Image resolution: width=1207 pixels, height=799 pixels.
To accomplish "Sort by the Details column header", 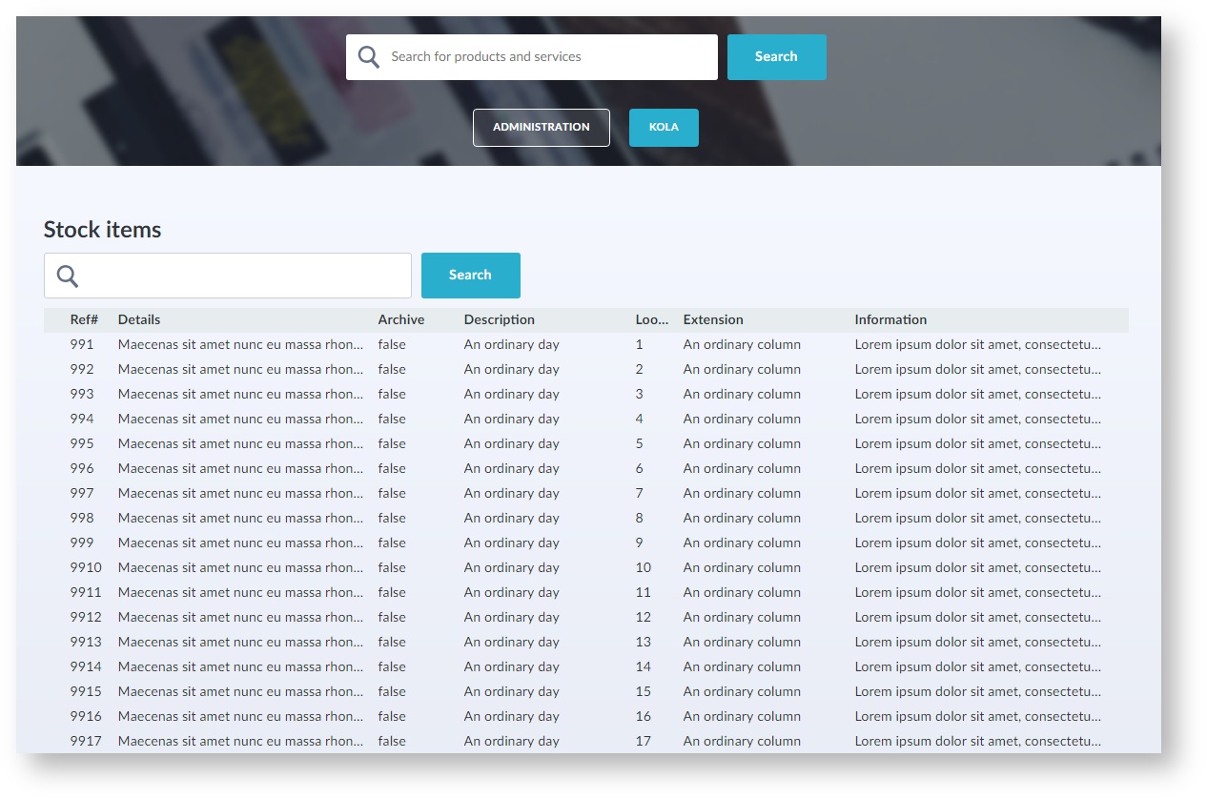I will tap(139, 320).
